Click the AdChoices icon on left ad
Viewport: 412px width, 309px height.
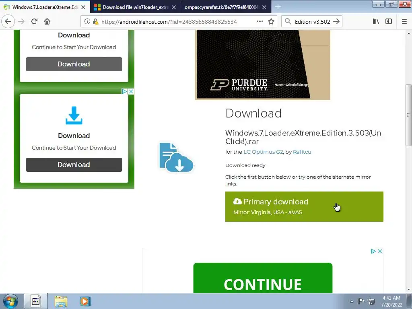tap(124, 91)
